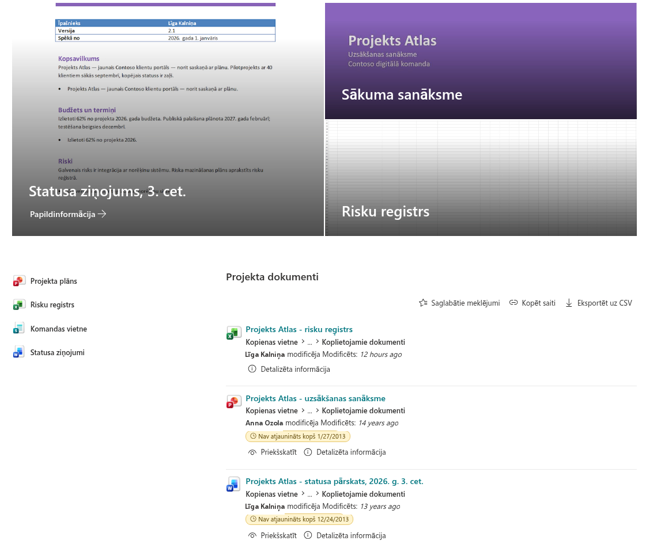Click '12 hours ago' modified time

pyautogui.click(x=381, y=355)
